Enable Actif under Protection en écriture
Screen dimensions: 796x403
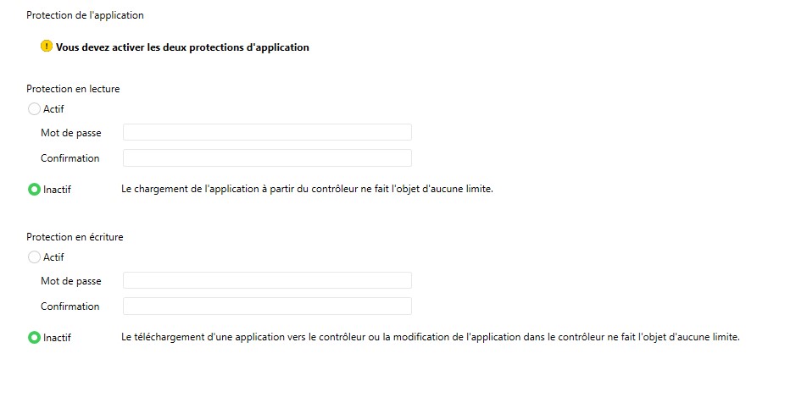click(x=34, y=257)
